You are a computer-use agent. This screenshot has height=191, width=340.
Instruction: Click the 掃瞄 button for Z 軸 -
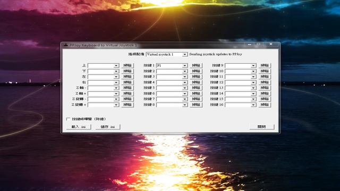127,88
